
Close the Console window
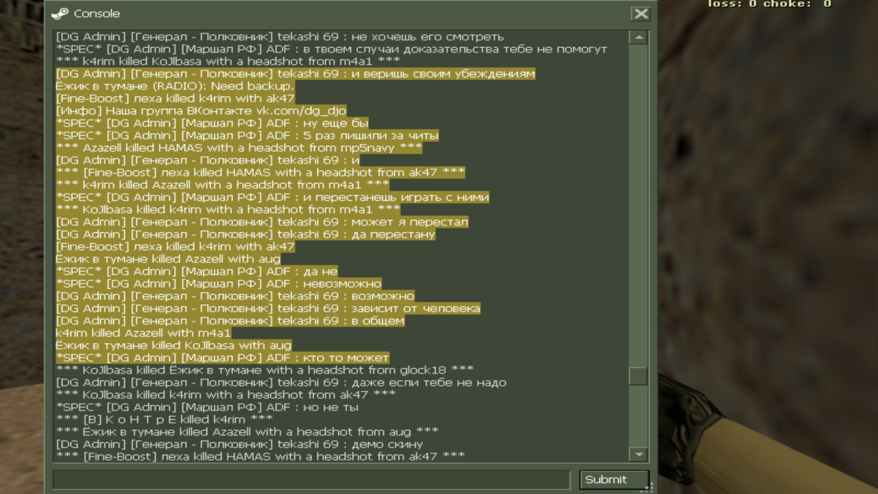pyautogui.click(x=641, y=14)
